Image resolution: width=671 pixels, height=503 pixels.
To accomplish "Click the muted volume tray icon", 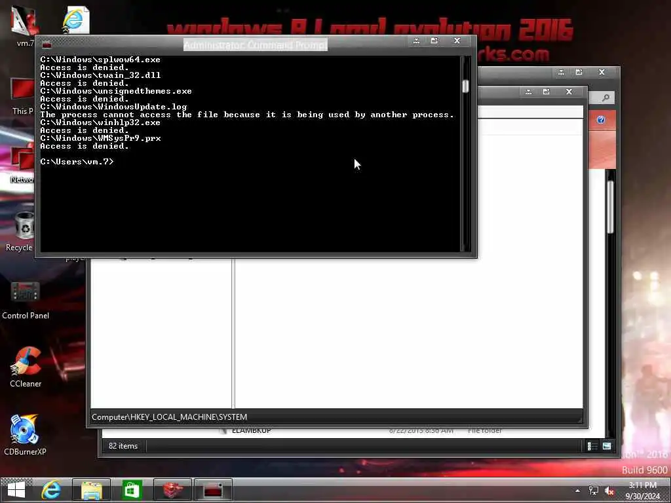I will 609,491.
